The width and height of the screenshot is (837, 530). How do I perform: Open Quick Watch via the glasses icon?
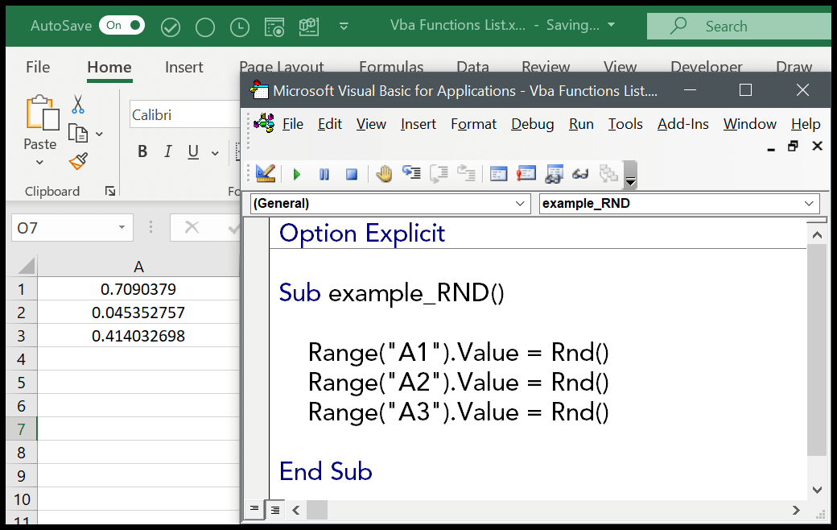click(x=580, y=173)
